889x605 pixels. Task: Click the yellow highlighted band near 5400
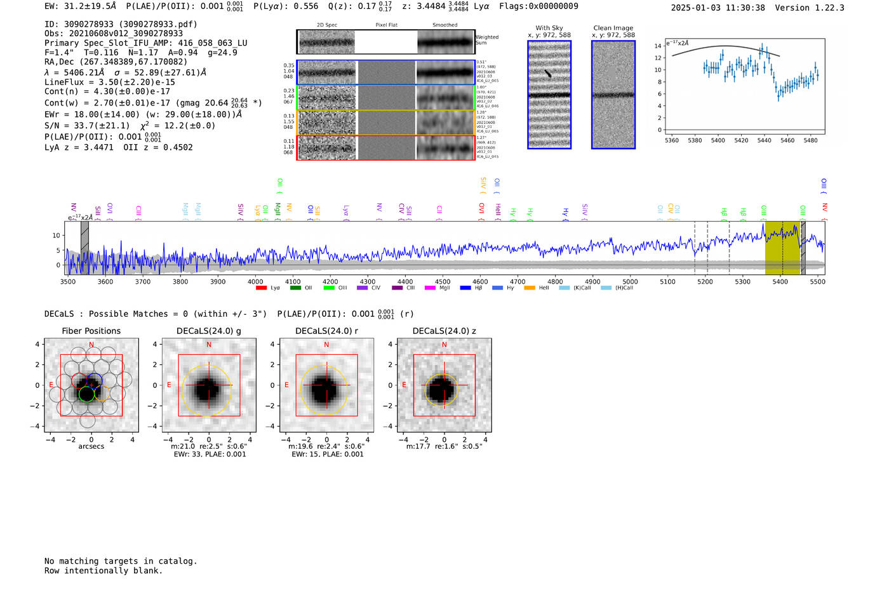pyautogui.click(x=782, y=248)
